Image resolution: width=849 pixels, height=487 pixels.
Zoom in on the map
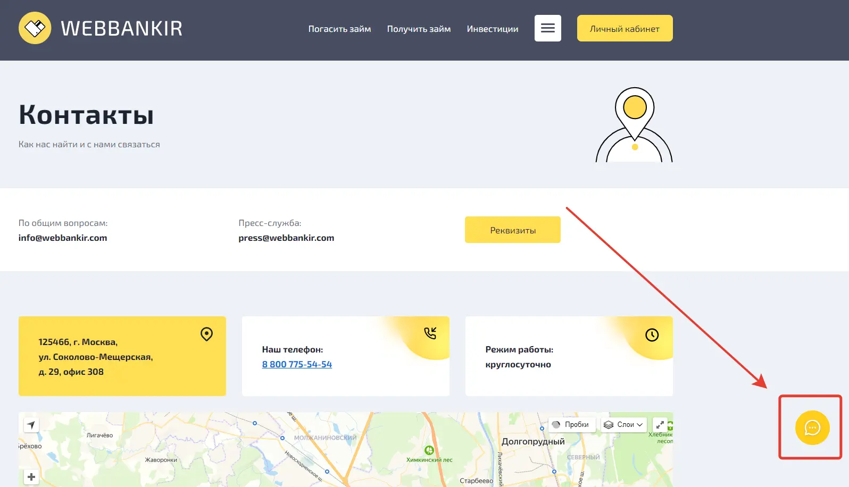click(31, 477)
